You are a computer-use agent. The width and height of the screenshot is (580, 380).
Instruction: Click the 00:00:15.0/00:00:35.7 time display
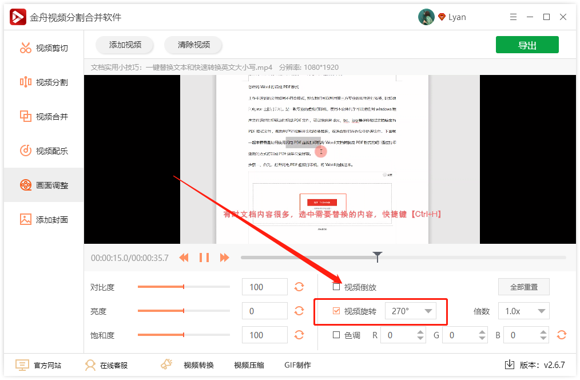point(130,258)
